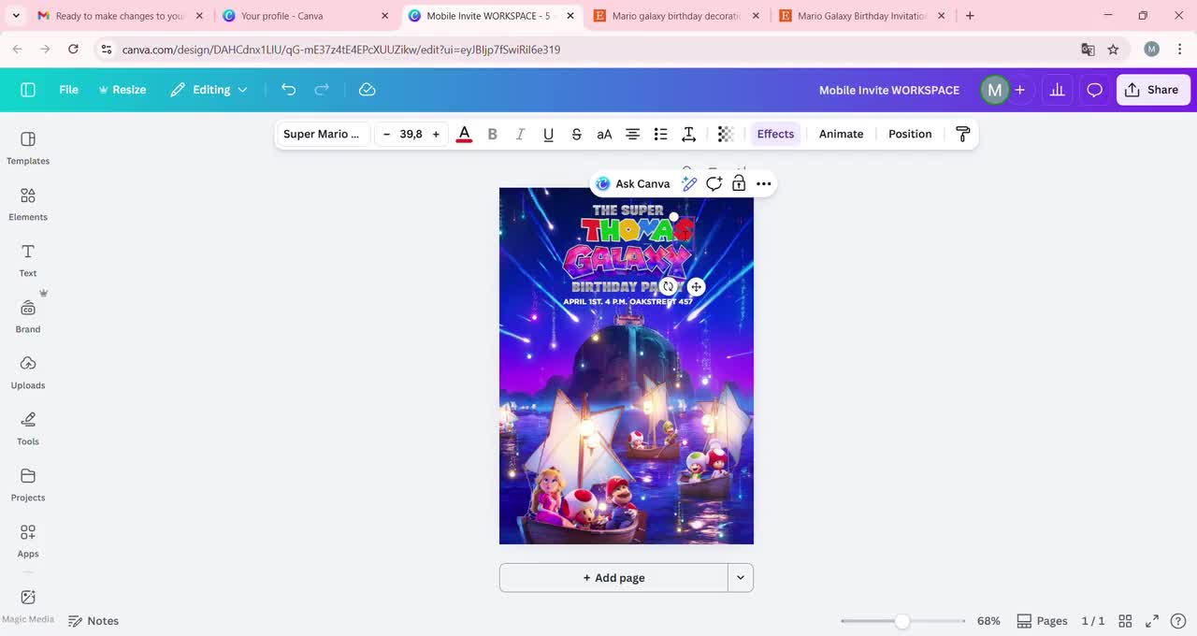
Task: Toggle underline on the selected text
Action: (548, 134)
